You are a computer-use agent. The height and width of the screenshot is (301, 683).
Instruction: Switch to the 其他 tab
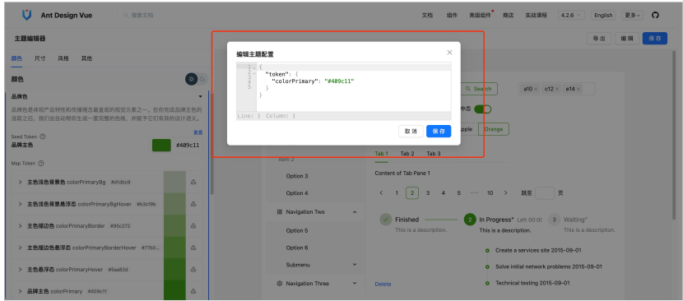(86, 58)
